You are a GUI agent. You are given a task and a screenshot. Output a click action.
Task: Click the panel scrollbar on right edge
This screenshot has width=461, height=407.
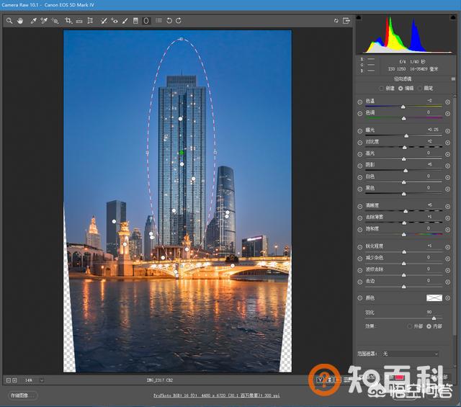[455, 218]
